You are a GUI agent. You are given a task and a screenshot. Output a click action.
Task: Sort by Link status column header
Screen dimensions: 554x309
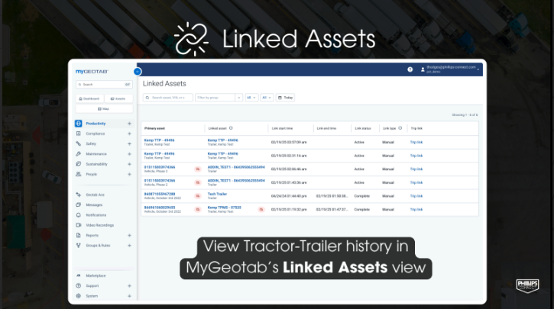point(363,128)
